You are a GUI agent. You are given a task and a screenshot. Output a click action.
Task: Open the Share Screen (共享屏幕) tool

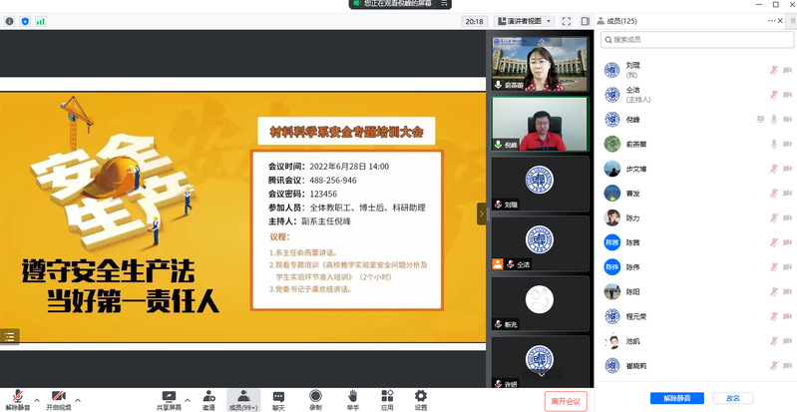click(169, 400)
